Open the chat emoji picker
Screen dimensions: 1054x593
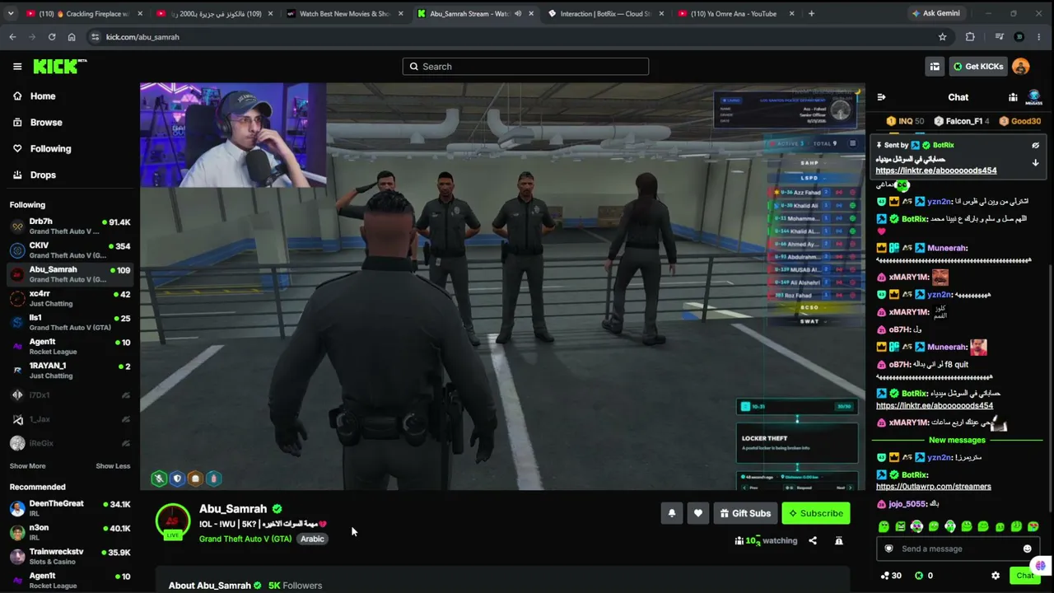click(x=1027, y=549)
